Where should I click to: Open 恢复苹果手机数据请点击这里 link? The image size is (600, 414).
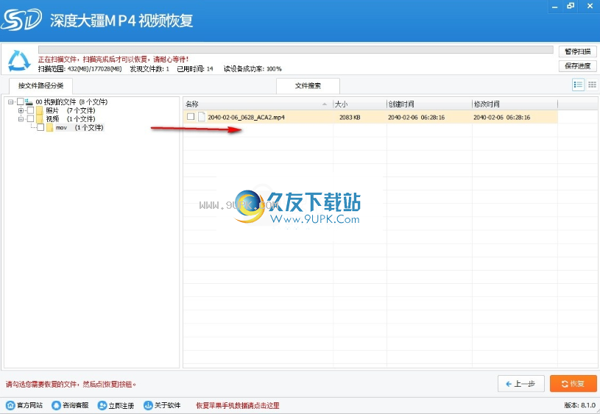pos(238,405)
